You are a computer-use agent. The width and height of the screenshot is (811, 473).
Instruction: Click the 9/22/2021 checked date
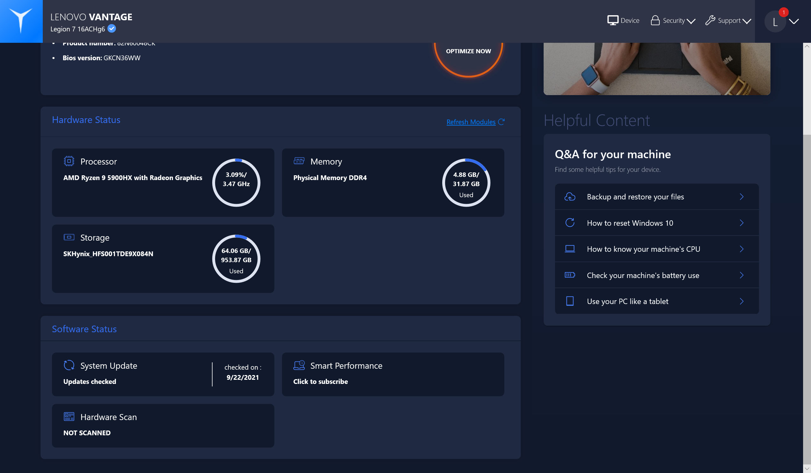click(243, 377)
